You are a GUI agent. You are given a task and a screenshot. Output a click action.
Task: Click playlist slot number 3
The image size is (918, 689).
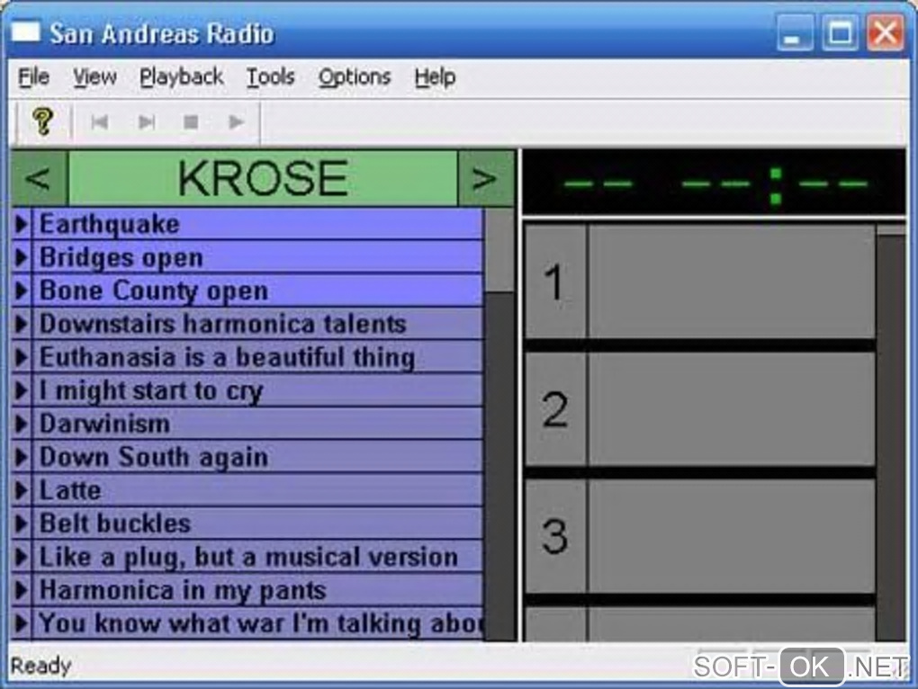(700, 536)
